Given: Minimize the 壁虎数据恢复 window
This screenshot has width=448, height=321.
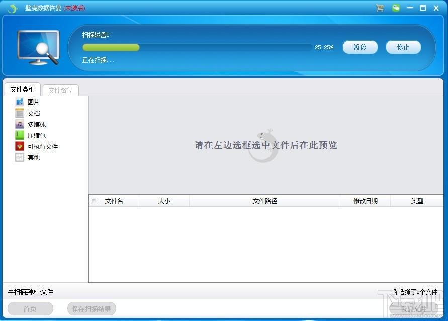Looking at the screenshot, I should tap(410, 8).
